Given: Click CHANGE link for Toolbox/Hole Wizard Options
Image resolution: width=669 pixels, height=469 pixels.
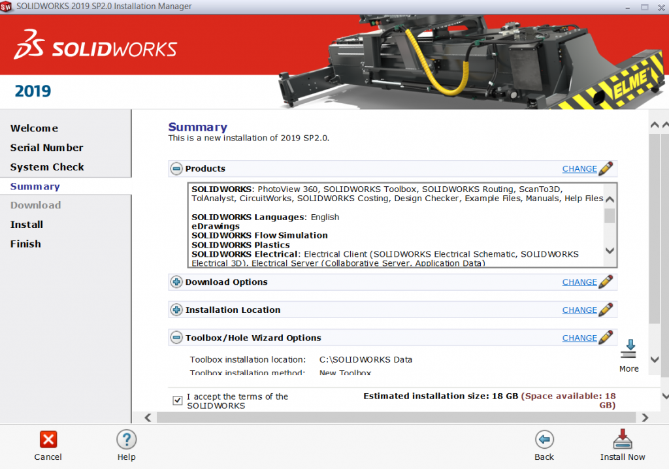Looking at the screenshot, I should (579, 338).
